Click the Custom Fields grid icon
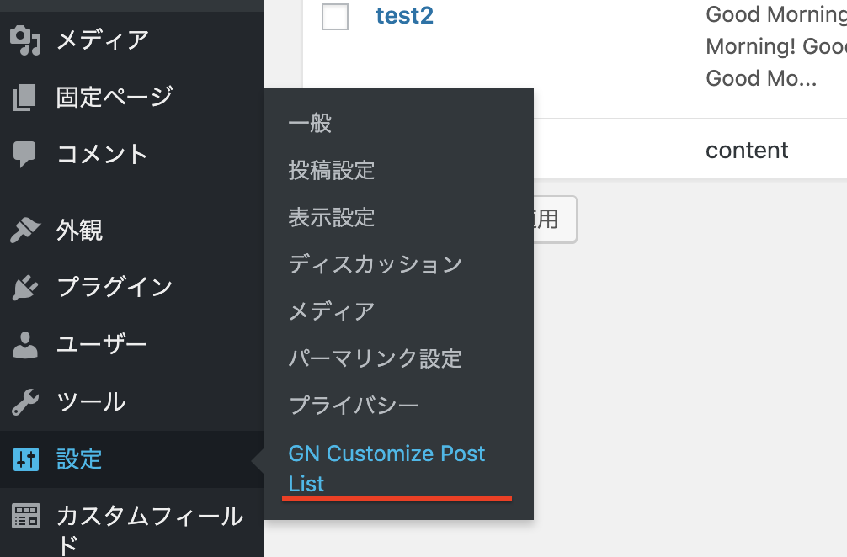Viewport: 847px width, 557px height. point(25,516)
